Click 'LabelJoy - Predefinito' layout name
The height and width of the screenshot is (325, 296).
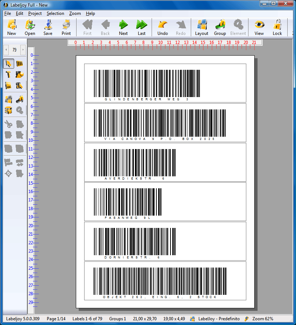tap(219, 319)
